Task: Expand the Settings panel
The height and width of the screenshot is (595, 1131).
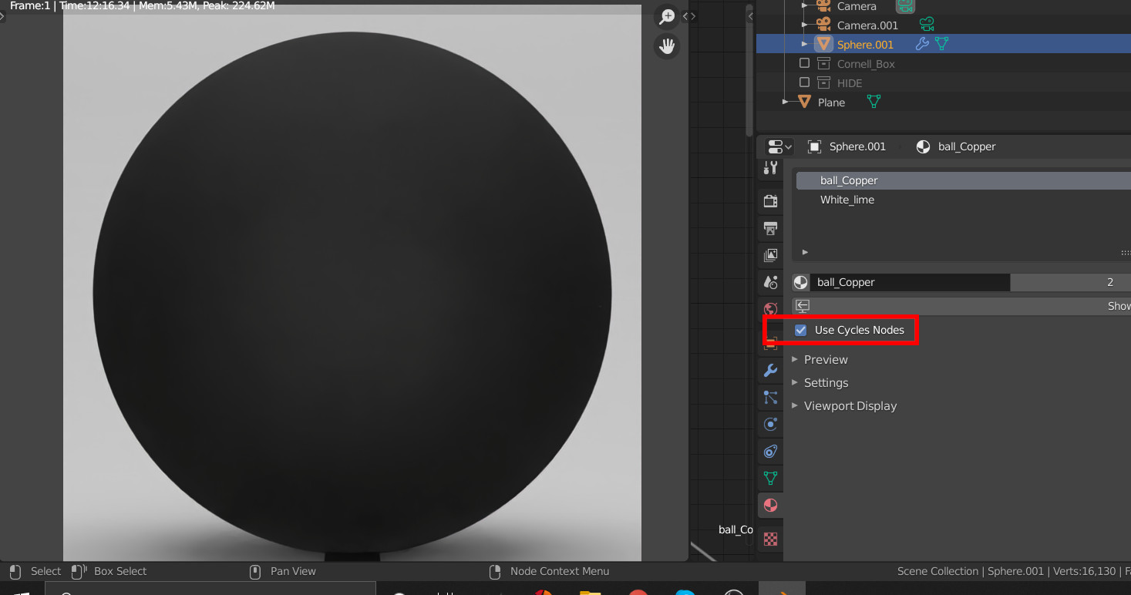Action: tap(825, 383)
